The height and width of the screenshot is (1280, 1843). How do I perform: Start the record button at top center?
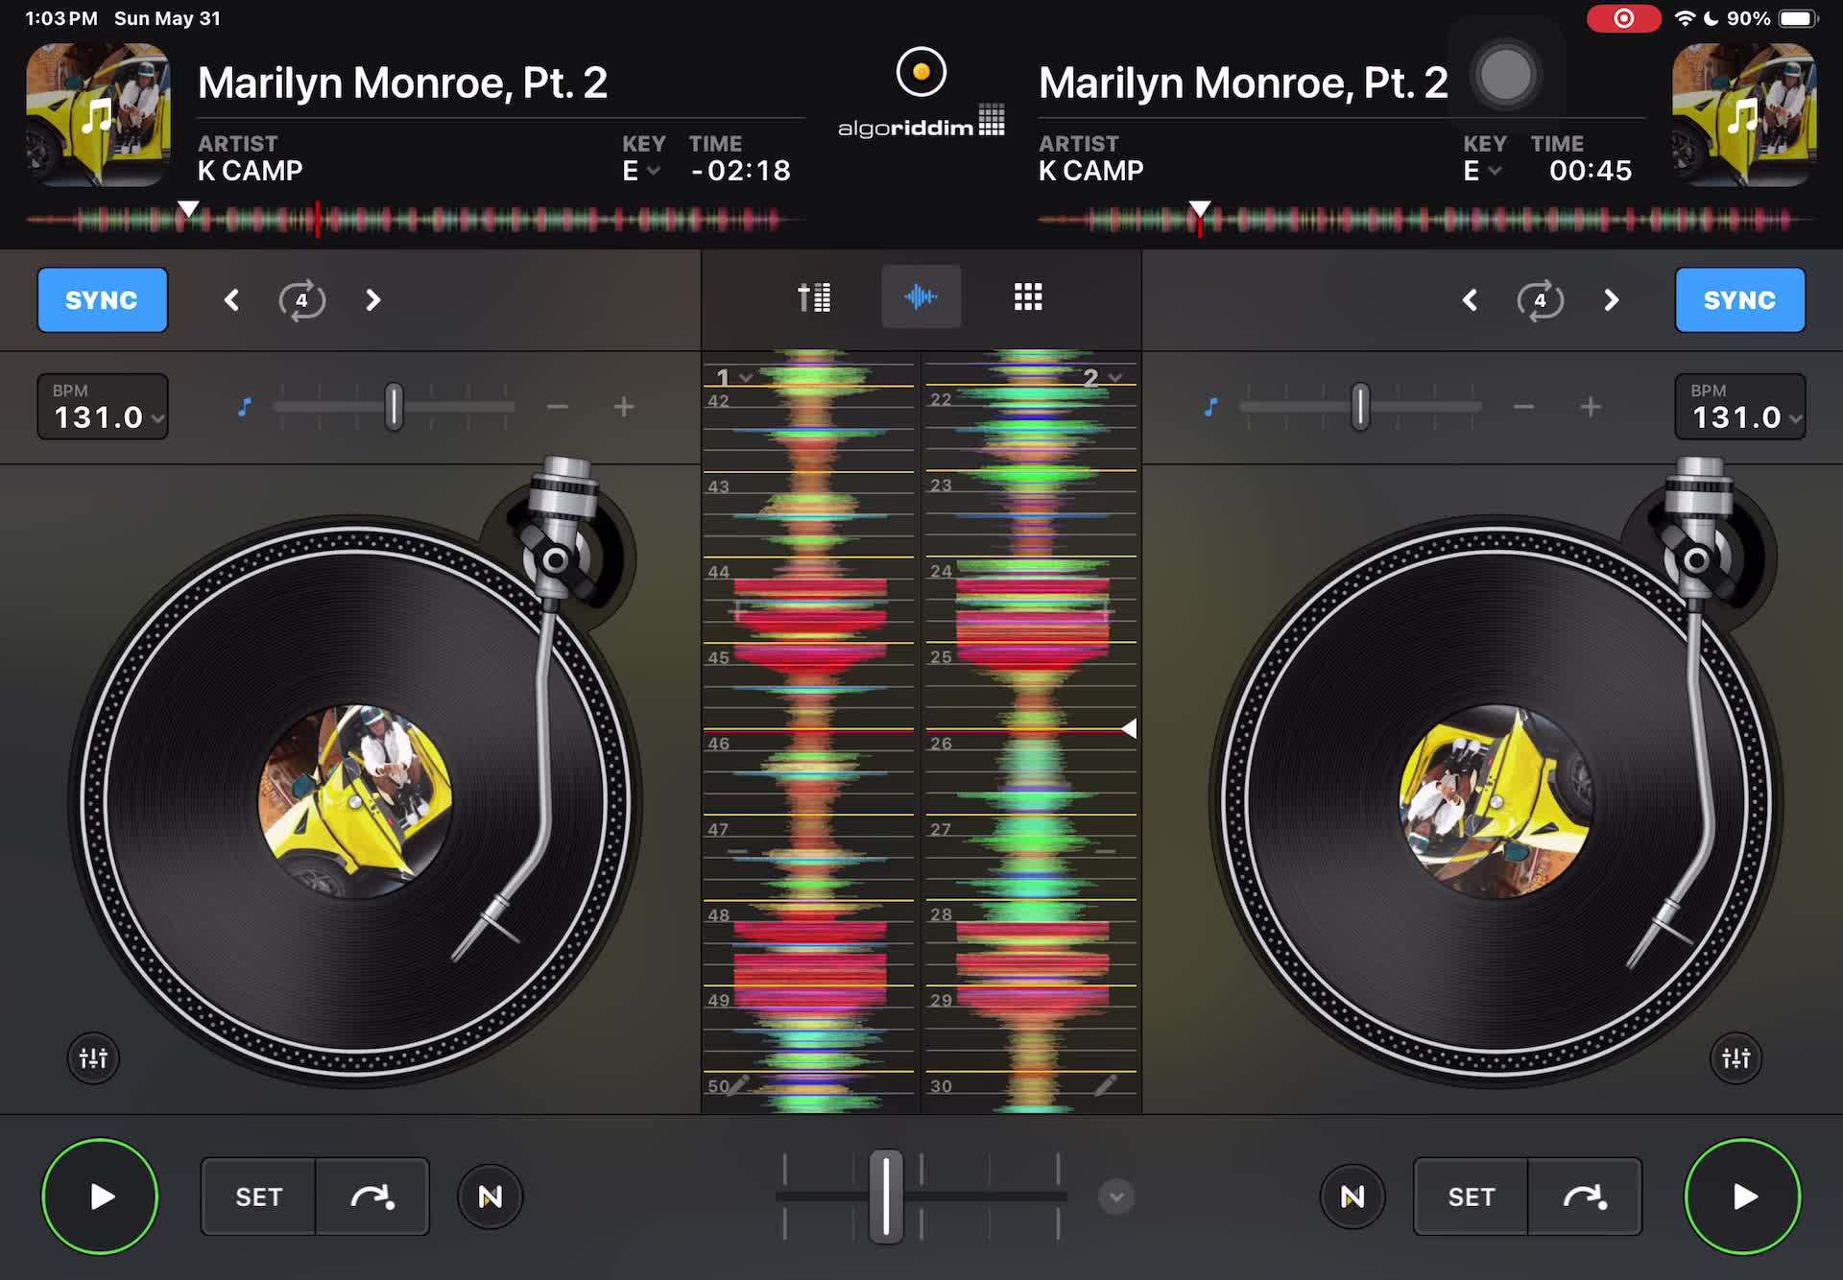[x=921, y=72]
